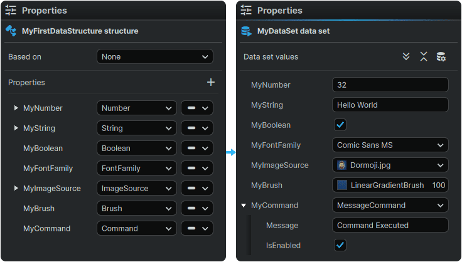Screen dimensions: 462x262
Task: Click the MyString Hello World field
Action: (390, 105)
